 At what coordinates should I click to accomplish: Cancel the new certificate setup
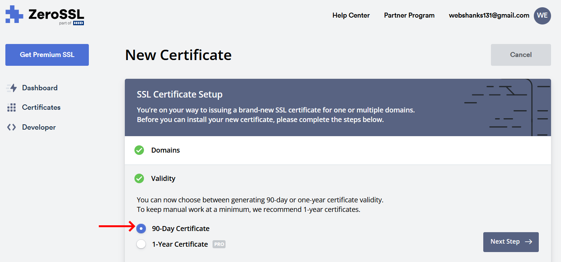521,55
